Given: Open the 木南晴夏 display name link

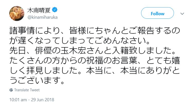Looking at the screenshot, I should [x=39, y=10].
